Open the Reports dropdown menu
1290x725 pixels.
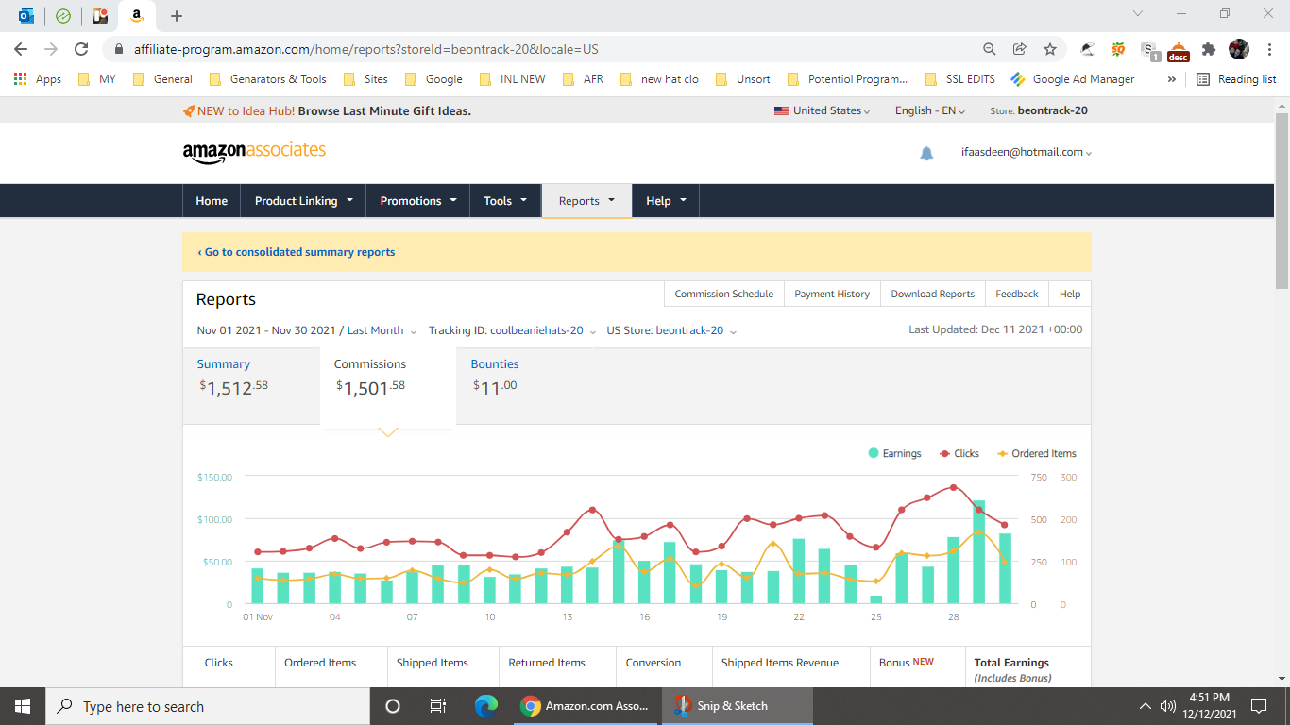point(586,201)
